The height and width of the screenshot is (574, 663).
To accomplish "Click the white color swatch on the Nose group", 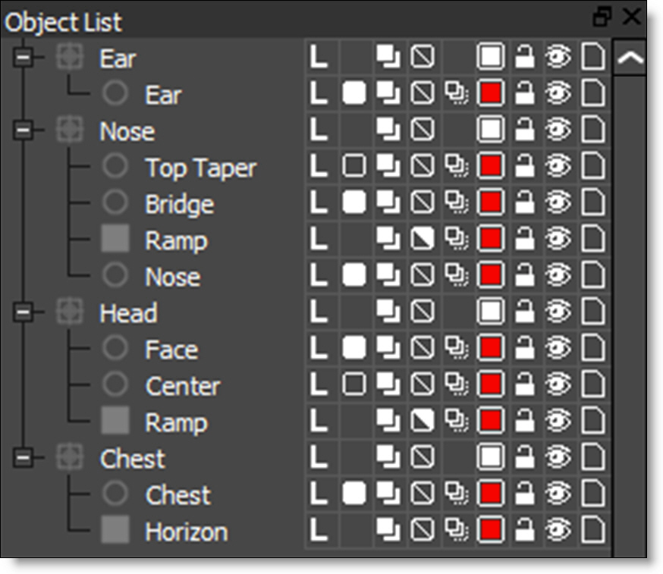I will click(491, 130).
